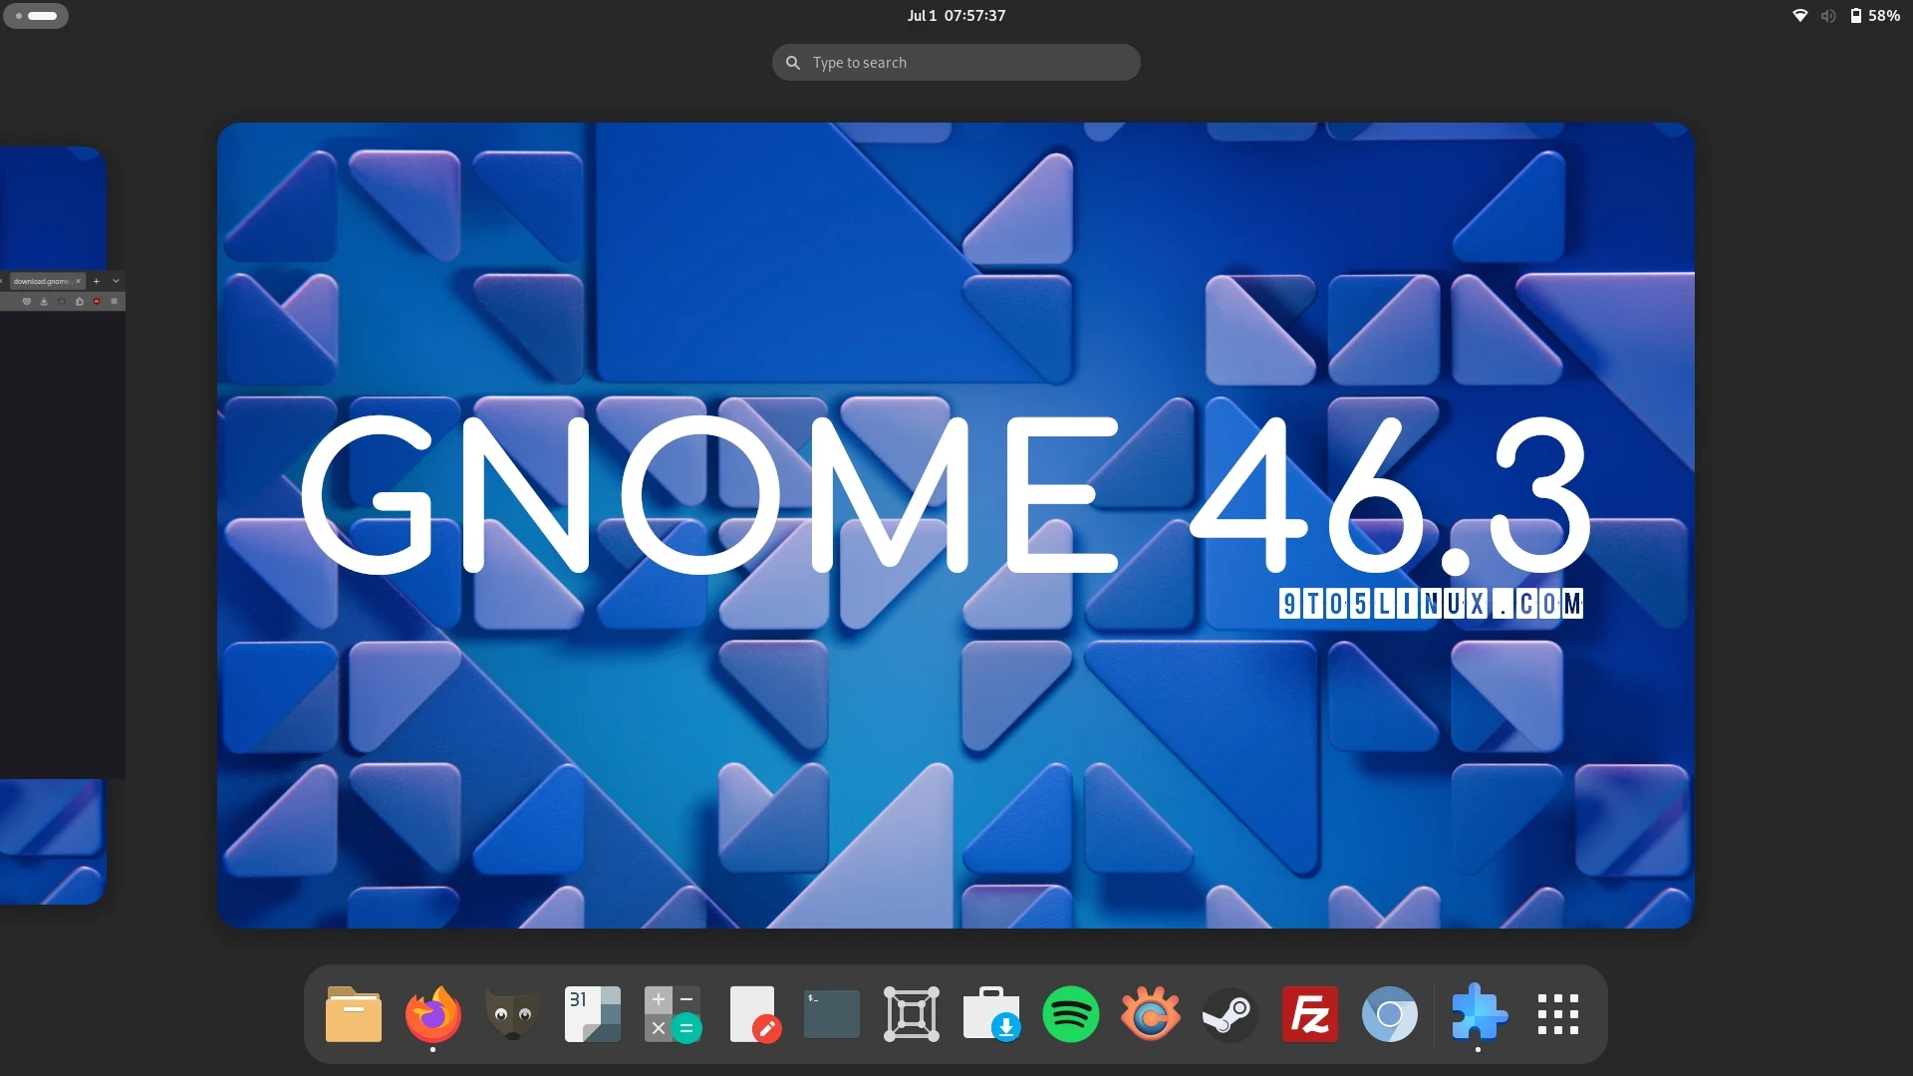Image resolution: width=1913 pixels, height=1076 pixels.
Task: Launch Steam from the dock
Action: pyautogui.click(x=1230, y=1014)
